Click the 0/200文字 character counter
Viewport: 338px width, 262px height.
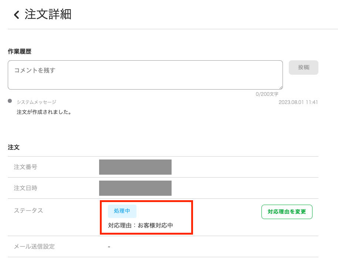267,94
